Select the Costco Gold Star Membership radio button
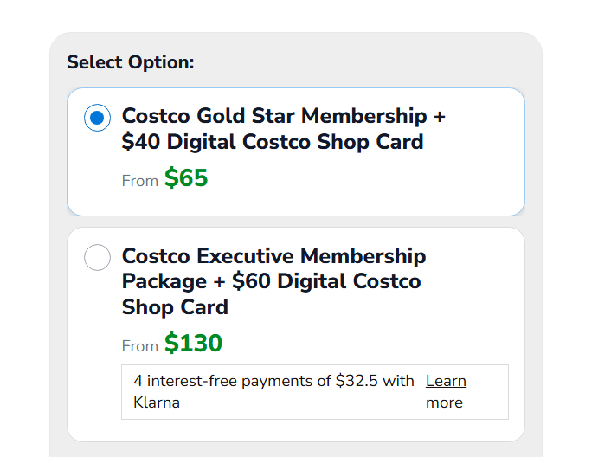611x457 pixels. coord(97,117)
